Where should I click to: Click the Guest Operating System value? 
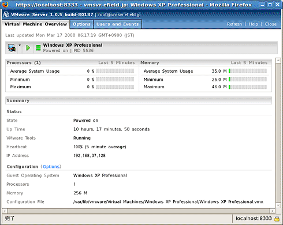pyautogui.click(x=100, y=175)
